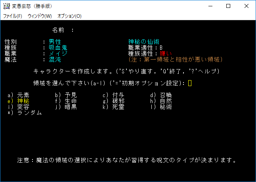Pick the l) 秘術 realm
This screenshot has width=256, height=182.
(161, 107)
